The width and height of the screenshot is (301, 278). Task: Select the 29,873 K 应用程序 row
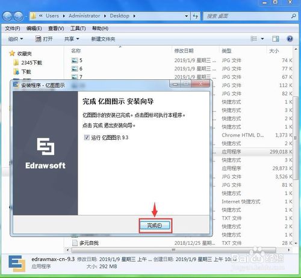pos(253,168)
